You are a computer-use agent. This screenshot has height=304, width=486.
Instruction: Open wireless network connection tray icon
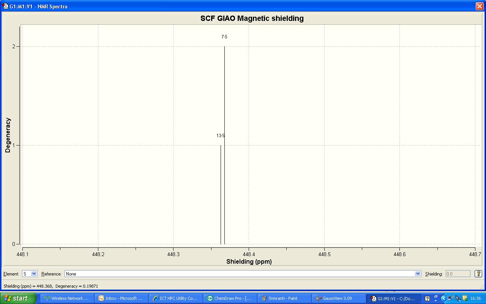click(450, 299)
